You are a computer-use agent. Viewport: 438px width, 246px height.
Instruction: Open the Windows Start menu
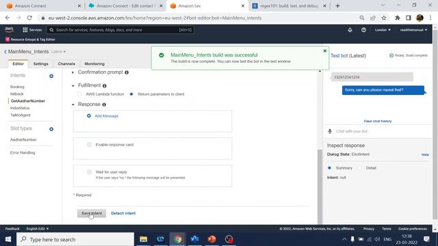8,239
